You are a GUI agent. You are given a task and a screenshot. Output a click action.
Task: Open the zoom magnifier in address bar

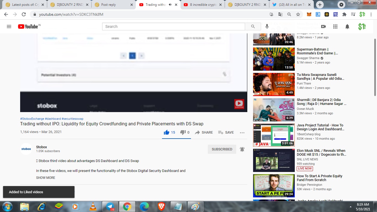click(289, 14)
